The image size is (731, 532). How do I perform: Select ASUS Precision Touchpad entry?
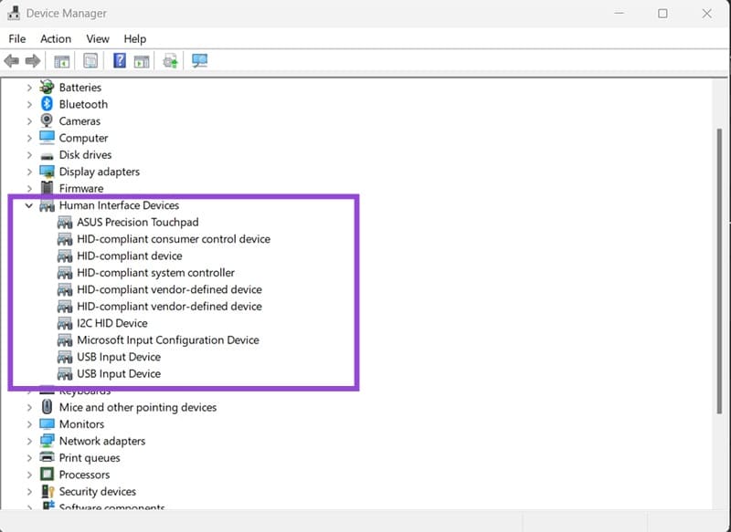[x=138, y=222]
